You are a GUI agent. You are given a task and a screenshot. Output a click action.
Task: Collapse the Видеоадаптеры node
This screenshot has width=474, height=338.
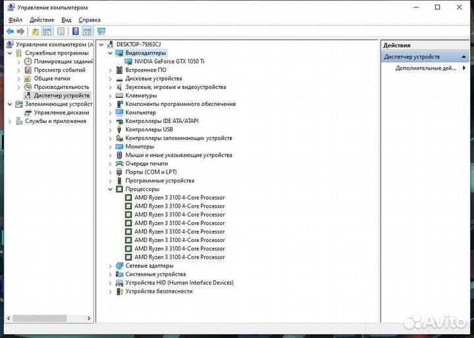tap(111, 53)
